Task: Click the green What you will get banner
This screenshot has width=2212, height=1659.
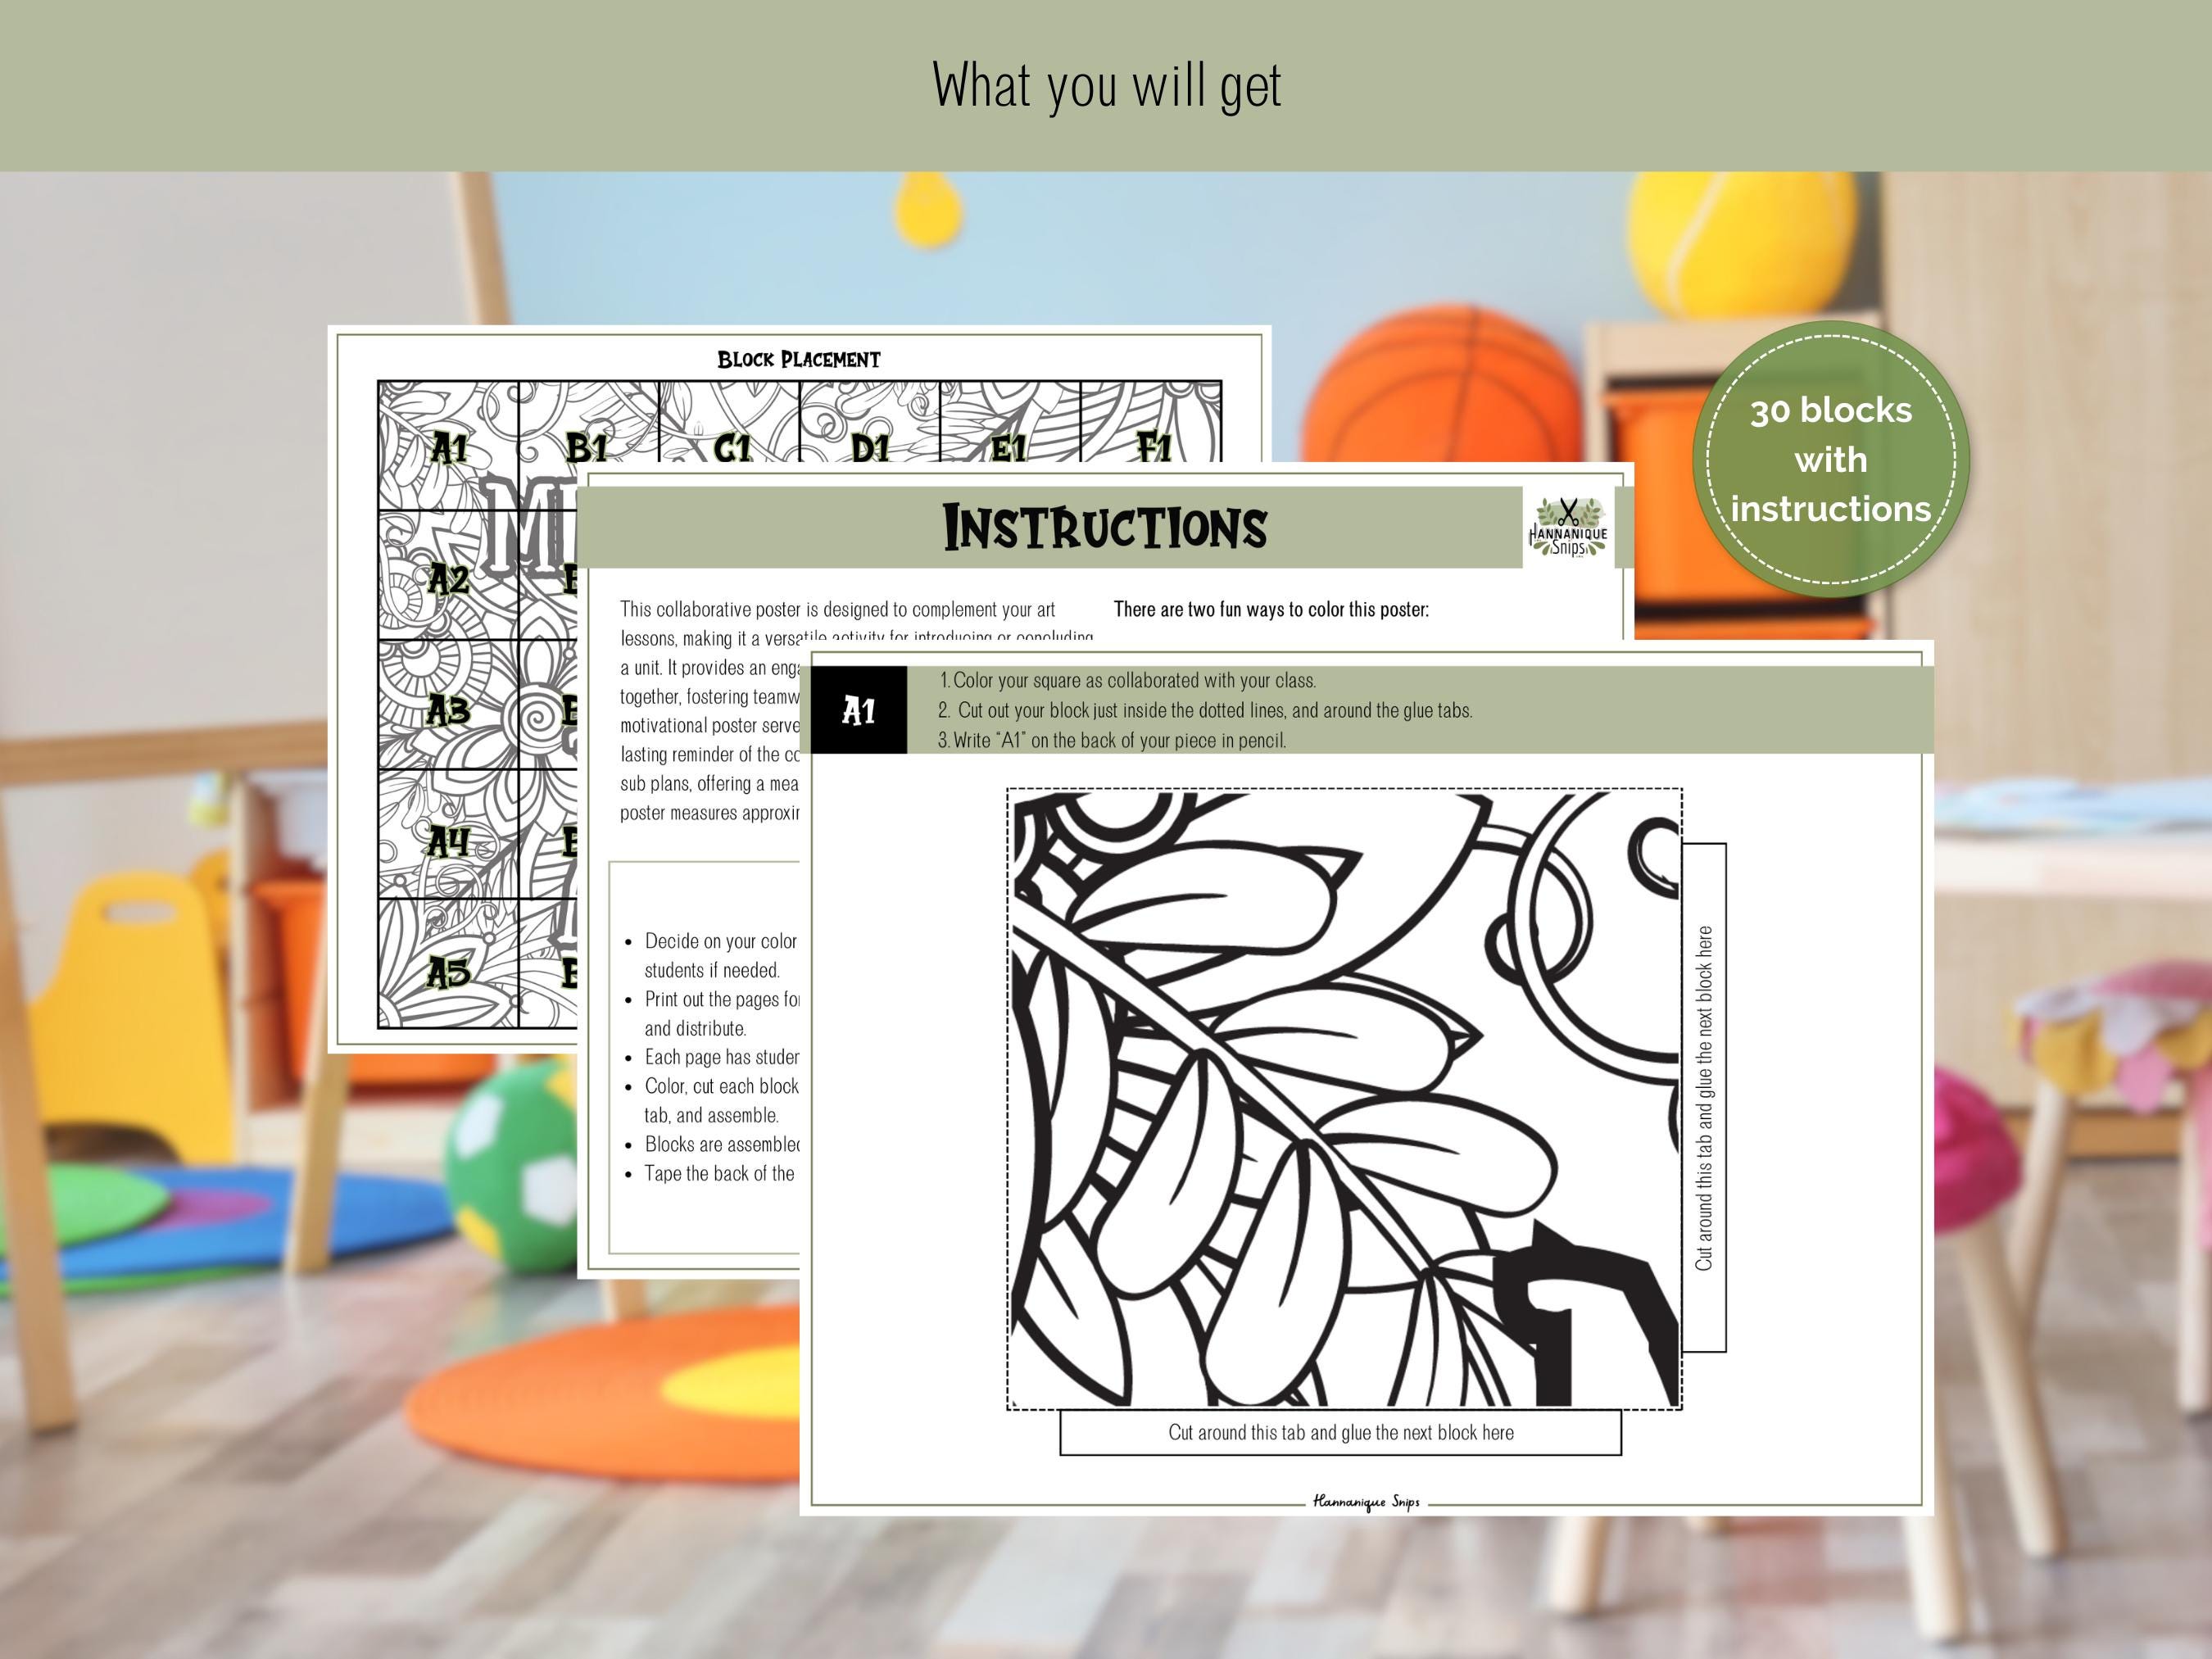Action: pyautogui.click(x=1106, y=85)
